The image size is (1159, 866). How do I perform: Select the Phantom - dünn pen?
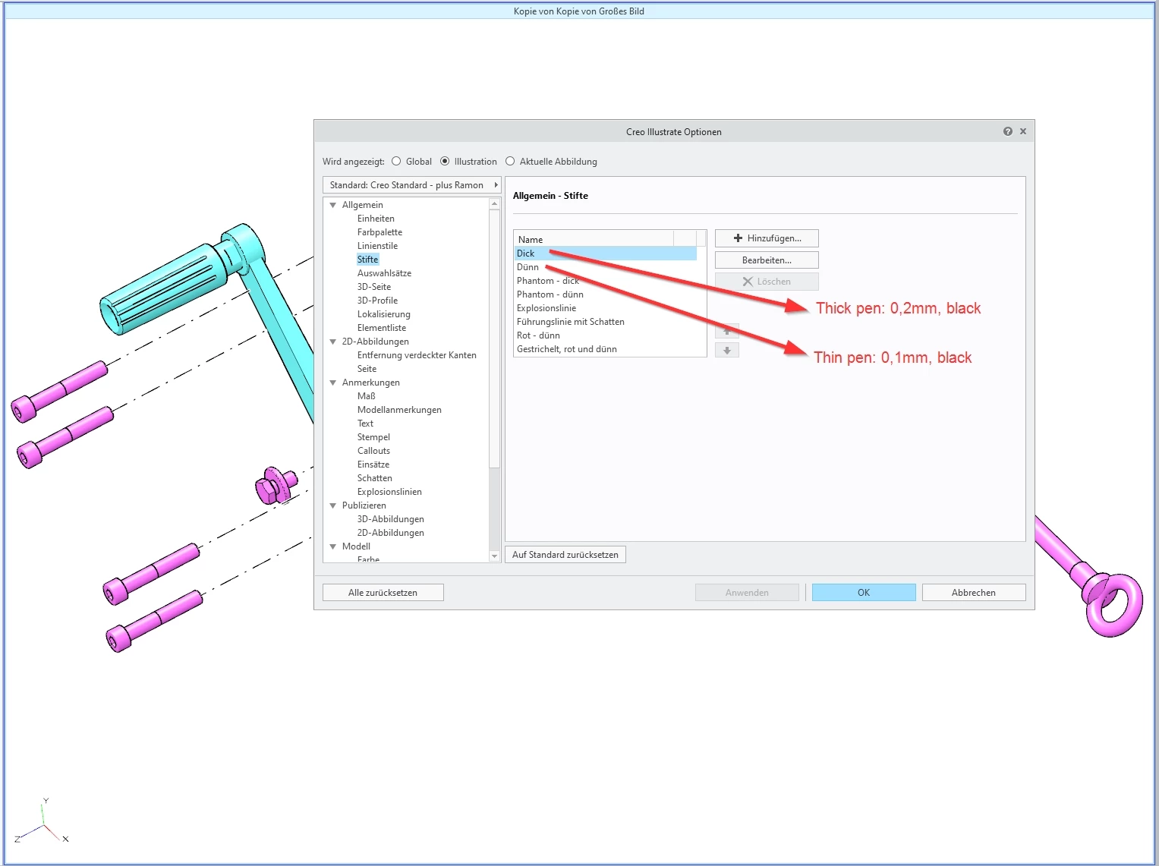[605, 294]
